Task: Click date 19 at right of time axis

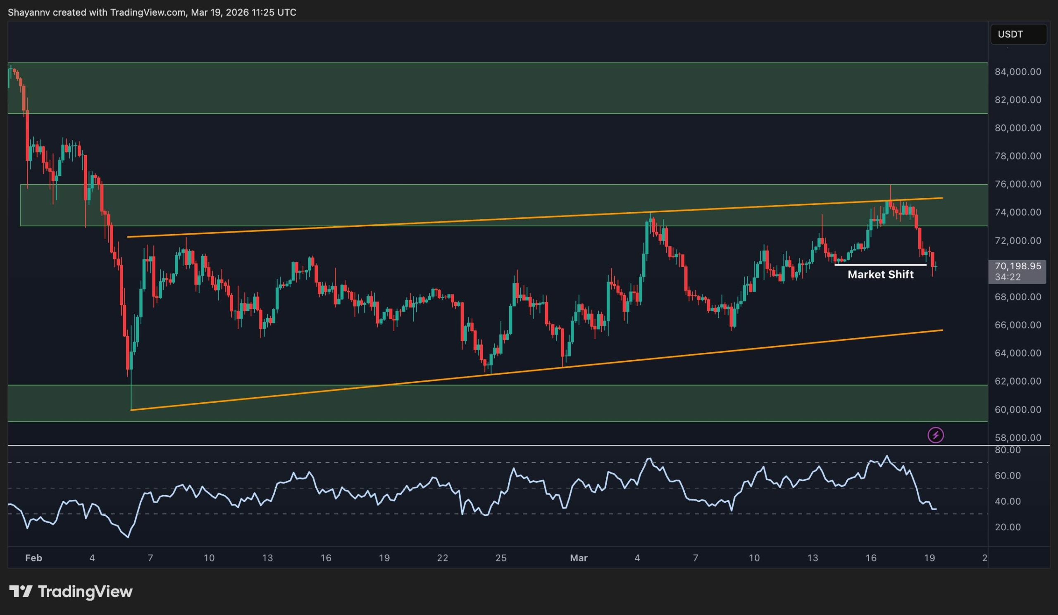Action: tap(929, 558)
